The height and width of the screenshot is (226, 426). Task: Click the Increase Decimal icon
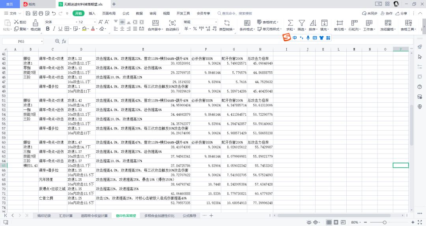[208, 29]
